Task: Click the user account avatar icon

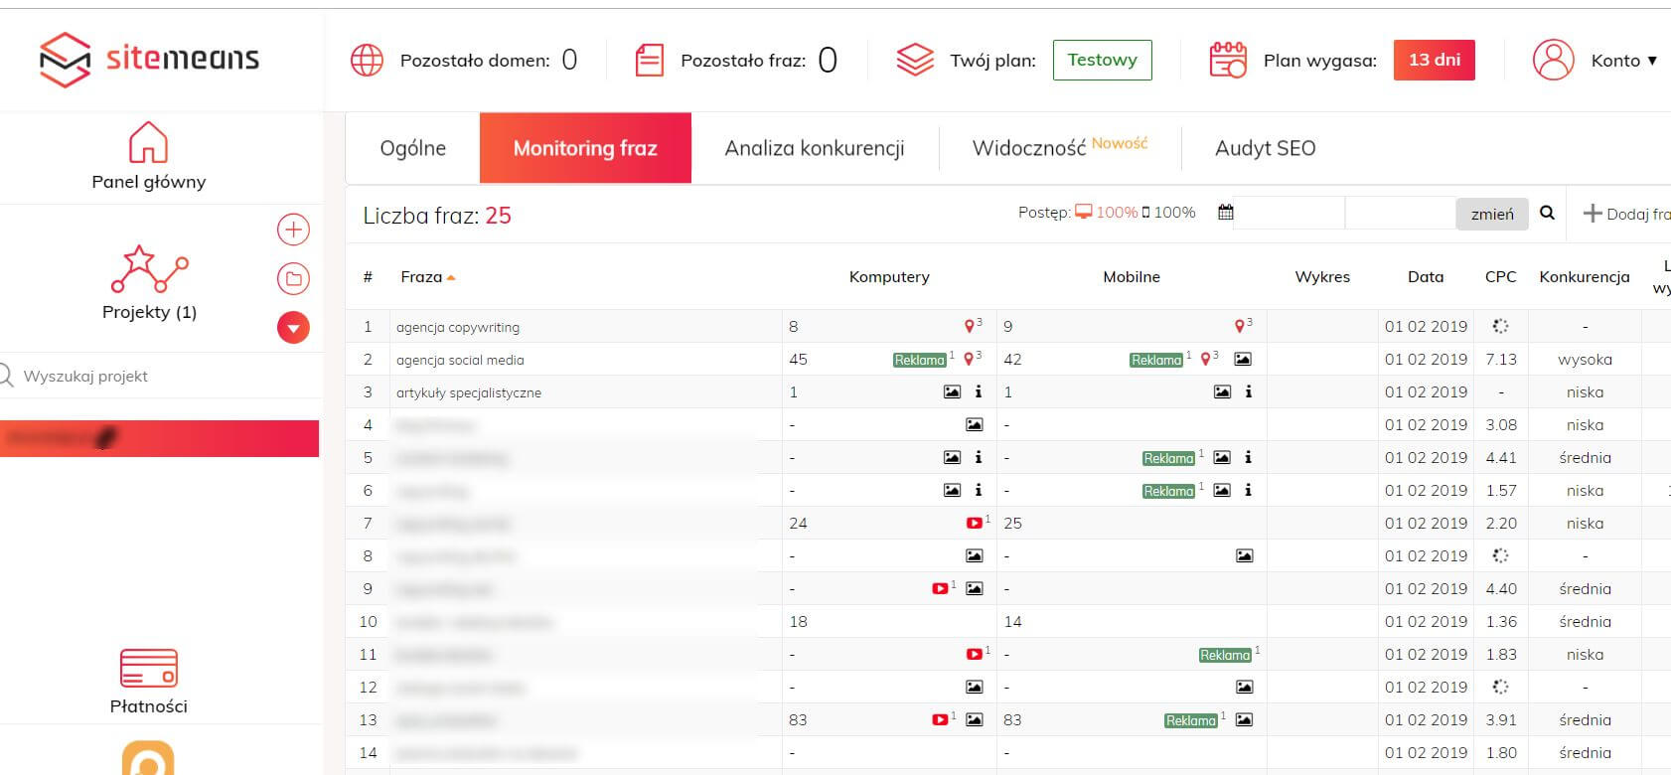Action: pos(1553,60)
